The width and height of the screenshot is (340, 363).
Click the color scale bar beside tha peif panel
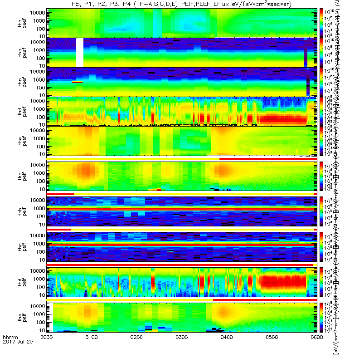321,176
